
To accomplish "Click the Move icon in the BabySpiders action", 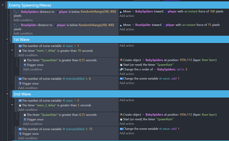I will (121, 12).
